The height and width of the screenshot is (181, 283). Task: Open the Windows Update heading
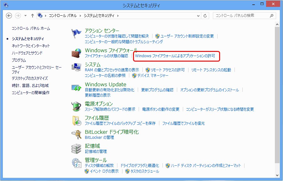105,84
